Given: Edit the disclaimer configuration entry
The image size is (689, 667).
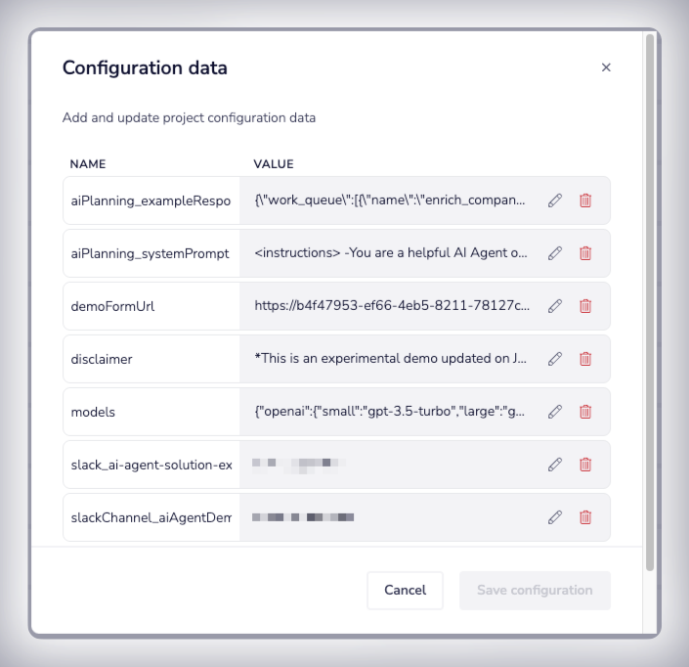Looking at the screenshot, I should point(555,359).
